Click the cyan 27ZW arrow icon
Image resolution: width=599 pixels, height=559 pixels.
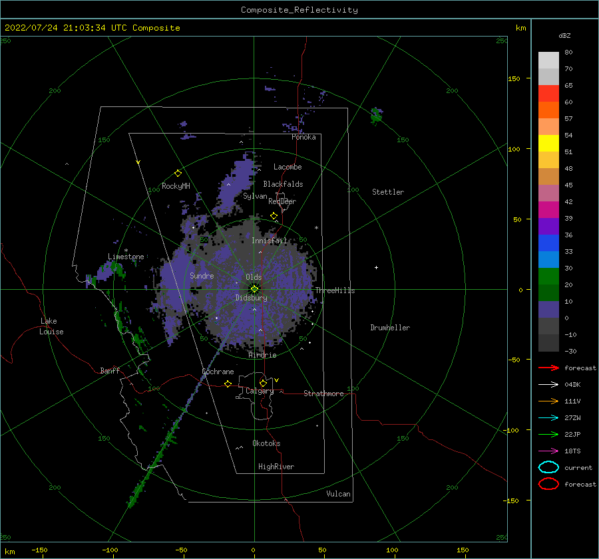[548, 418]
